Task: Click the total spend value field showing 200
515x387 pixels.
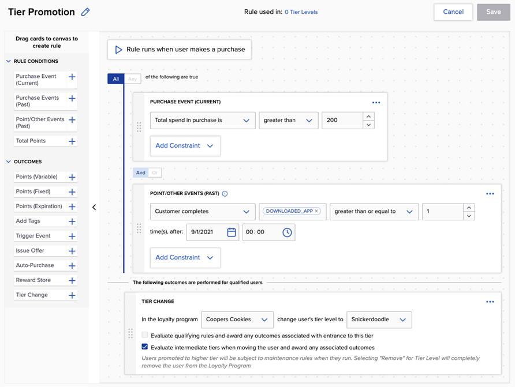Action: (341, 121)
